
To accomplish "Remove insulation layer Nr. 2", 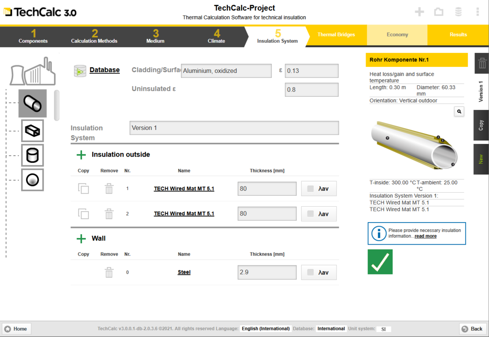I will [x=109, y=214].
